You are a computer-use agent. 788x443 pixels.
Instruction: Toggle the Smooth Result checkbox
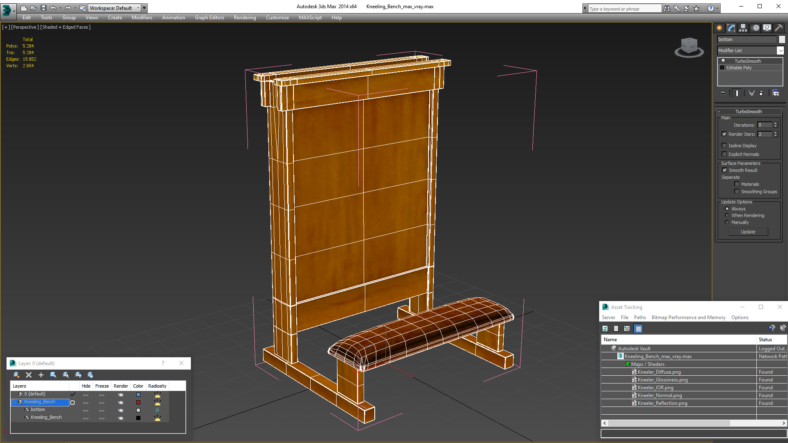click(x=724, y=170)
